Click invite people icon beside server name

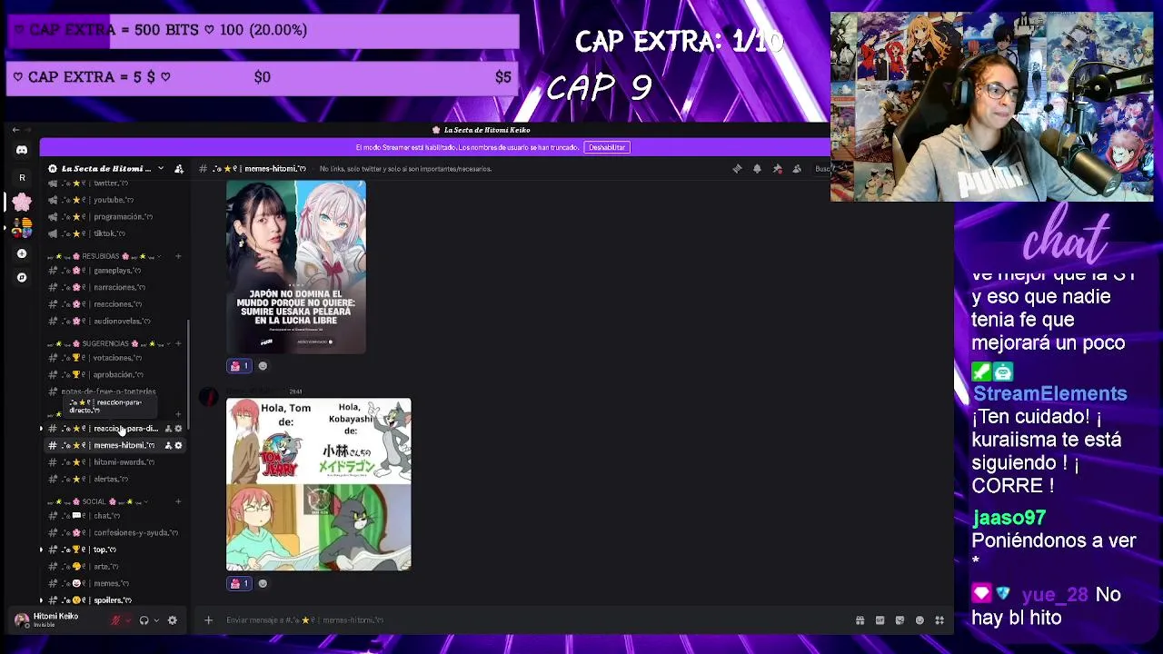(x=179, y=169)
